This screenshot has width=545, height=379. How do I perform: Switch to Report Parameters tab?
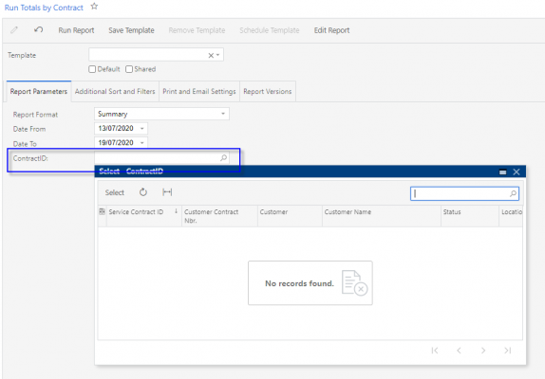click(x=39, y=92)
